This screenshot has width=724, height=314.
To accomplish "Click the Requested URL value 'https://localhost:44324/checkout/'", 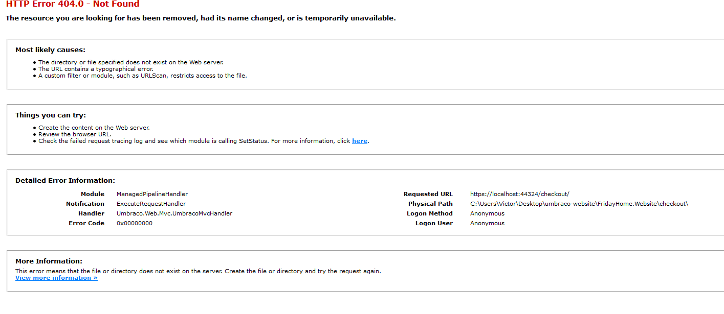I will tap(520, 194).
